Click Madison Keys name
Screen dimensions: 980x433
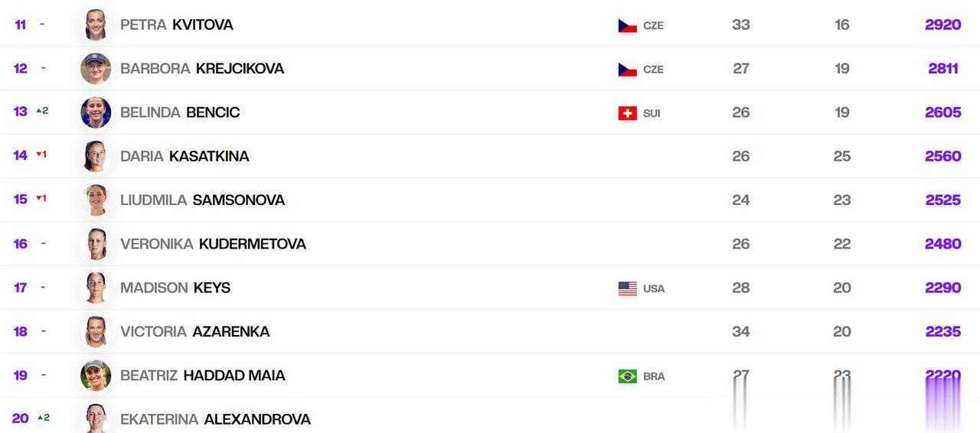[x=175, y=288]
